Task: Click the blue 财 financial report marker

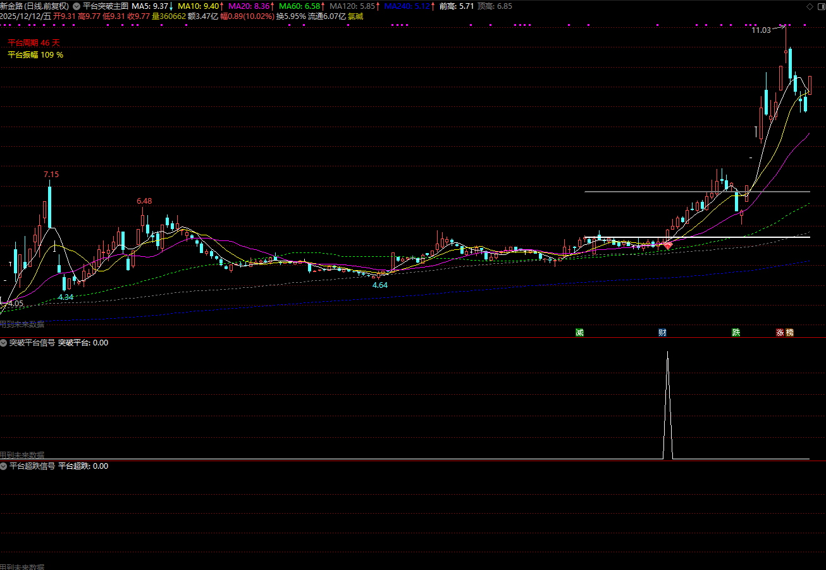Action: [x=662, y=332]
